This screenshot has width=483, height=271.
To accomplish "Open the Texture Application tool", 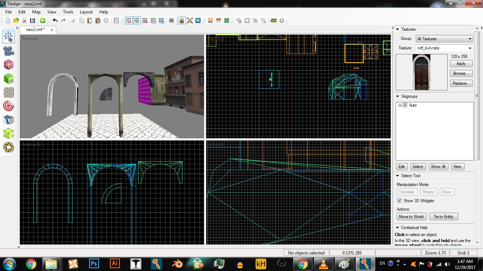I will [8, 92].
